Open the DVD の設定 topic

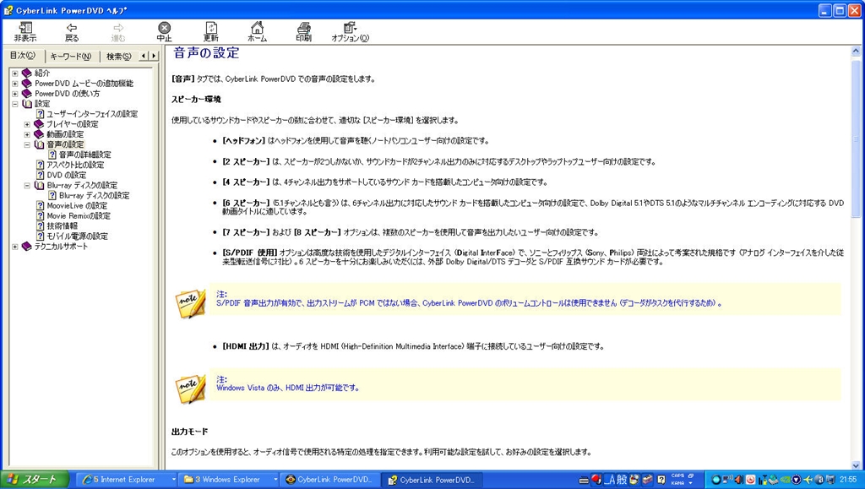[66, 175]
